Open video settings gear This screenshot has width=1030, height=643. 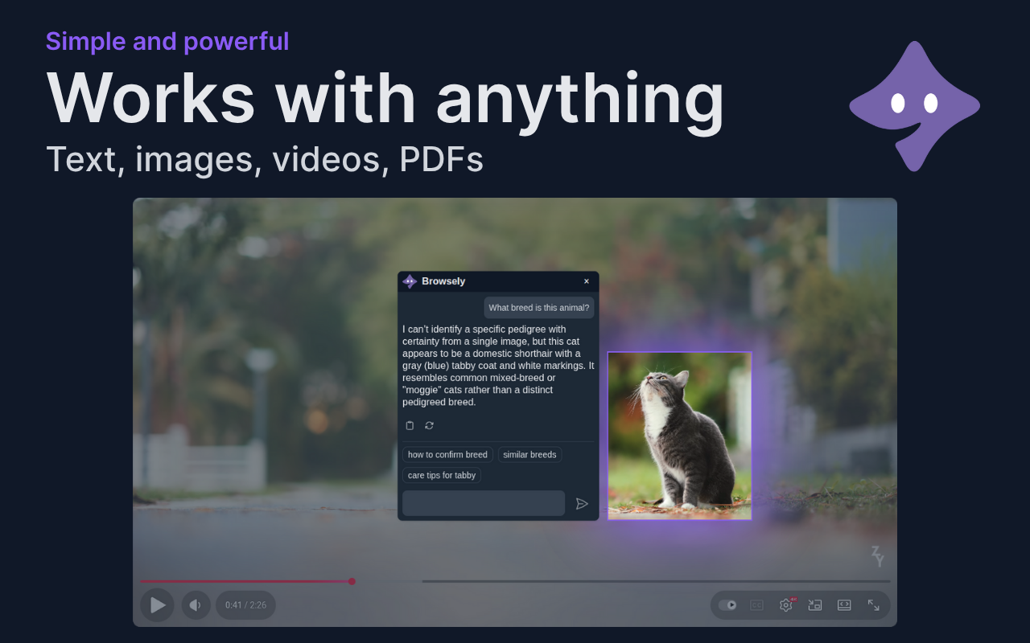tap(785, 605)
